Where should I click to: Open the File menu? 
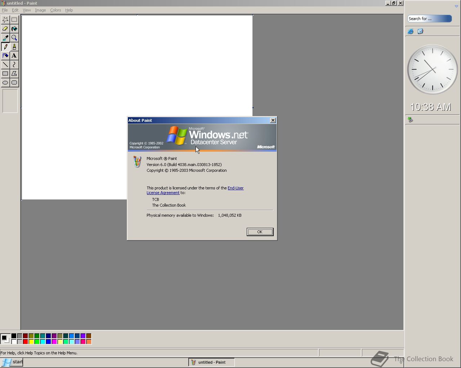5,10
